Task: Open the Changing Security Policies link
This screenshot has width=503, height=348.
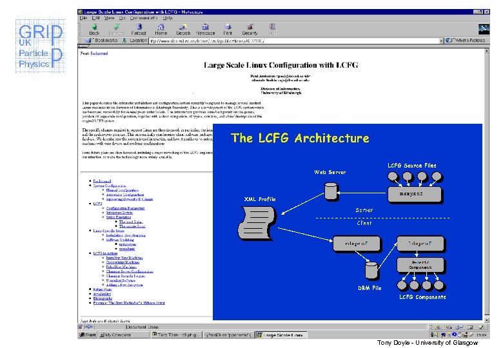Action: (x=126, y=276)
